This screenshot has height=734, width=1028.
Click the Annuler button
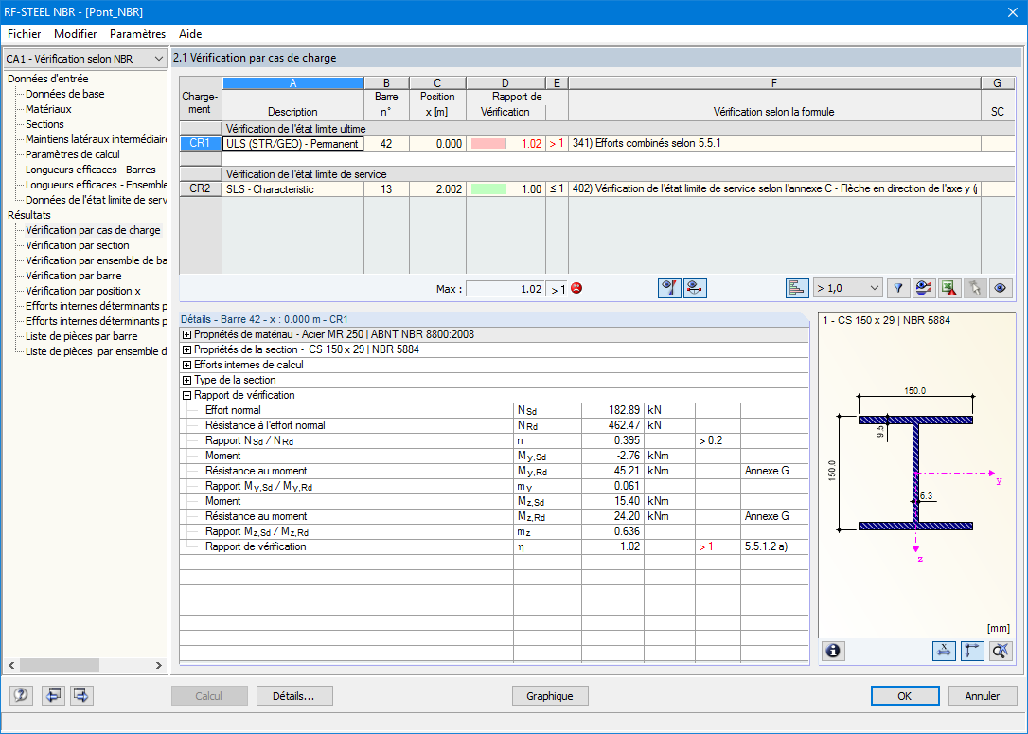(983, 696)
